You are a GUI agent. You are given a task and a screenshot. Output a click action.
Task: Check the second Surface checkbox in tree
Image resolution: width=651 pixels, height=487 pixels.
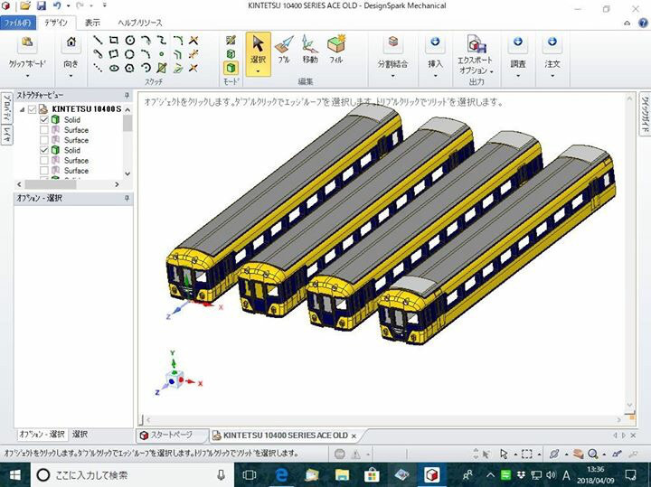point(44,140)
